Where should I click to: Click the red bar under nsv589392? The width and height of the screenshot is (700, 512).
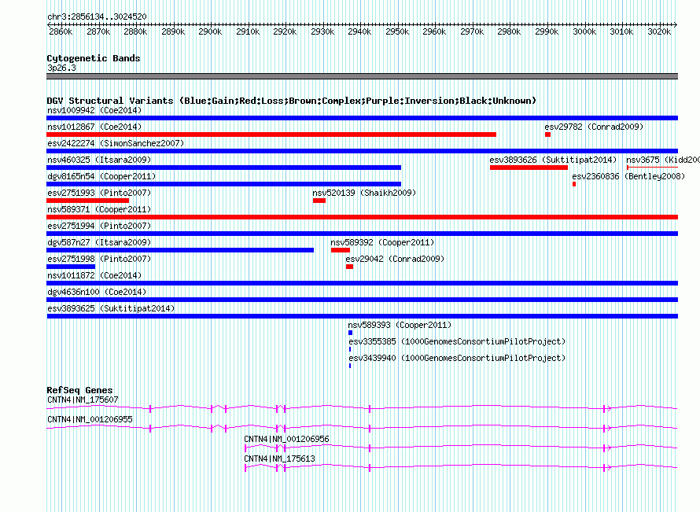341,250
